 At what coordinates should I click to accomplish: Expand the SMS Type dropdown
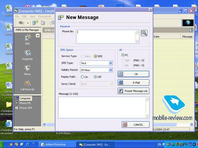110,63
